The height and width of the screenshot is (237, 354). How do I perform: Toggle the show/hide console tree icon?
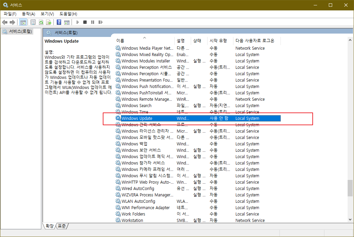(x=23, y=22)
